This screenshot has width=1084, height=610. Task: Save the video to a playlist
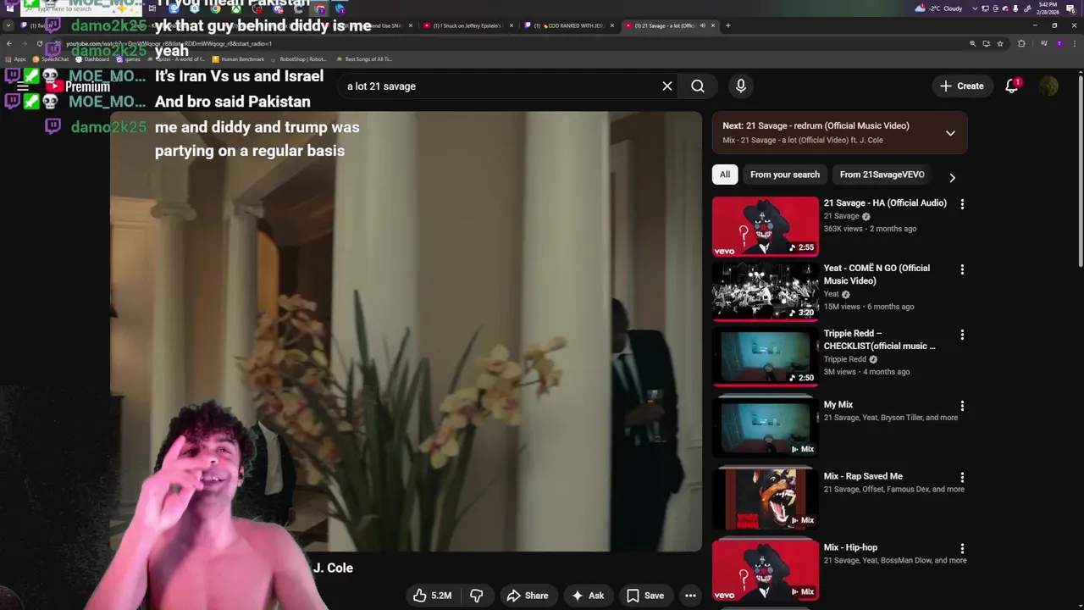point(645,596)
